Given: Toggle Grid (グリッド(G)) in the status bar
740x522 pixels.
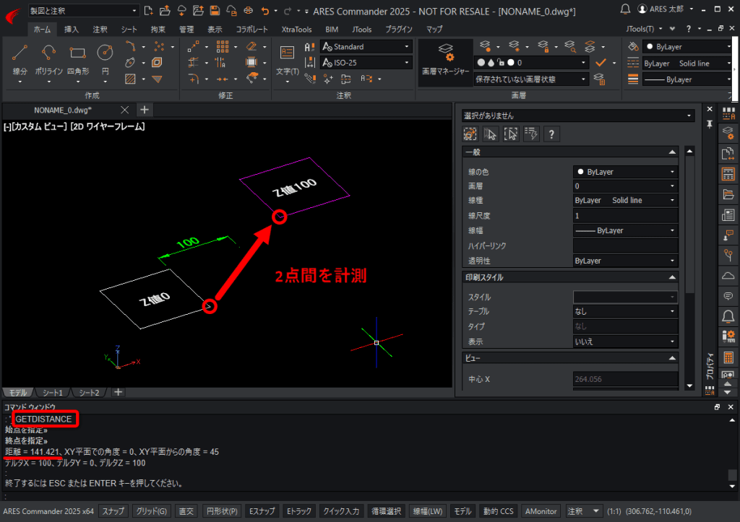Looking at the screenshot, I should tap(152, 511).
